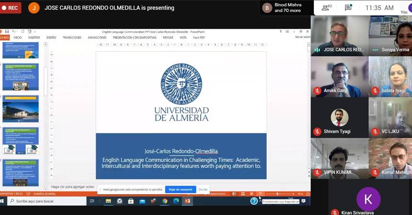Start slideshow view from status bar
The width and height of the screenshot is (412, 215).
(260, 194)
